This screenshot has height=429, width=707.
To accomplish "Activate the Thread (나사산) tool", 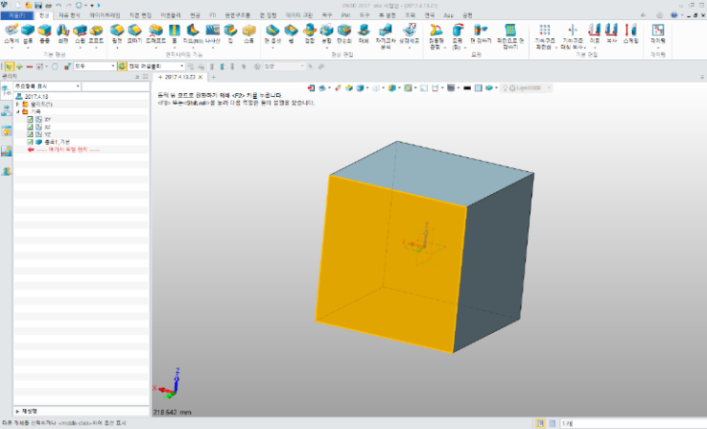I will (213, 34).
